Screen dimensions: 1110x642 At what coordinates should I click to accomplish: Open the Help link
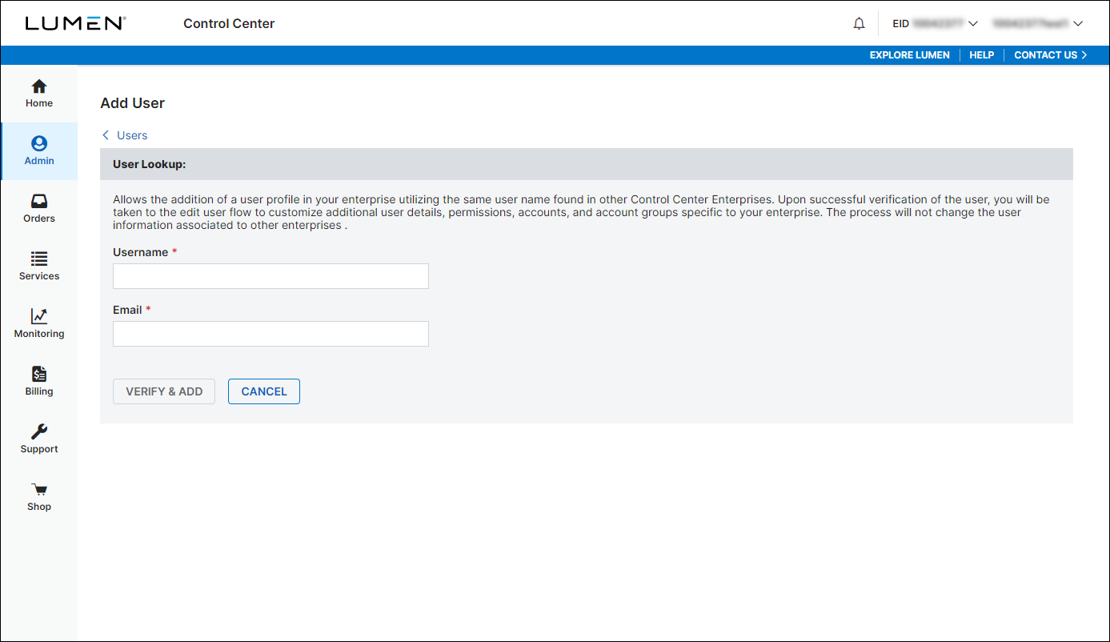(x=981, y=55)
